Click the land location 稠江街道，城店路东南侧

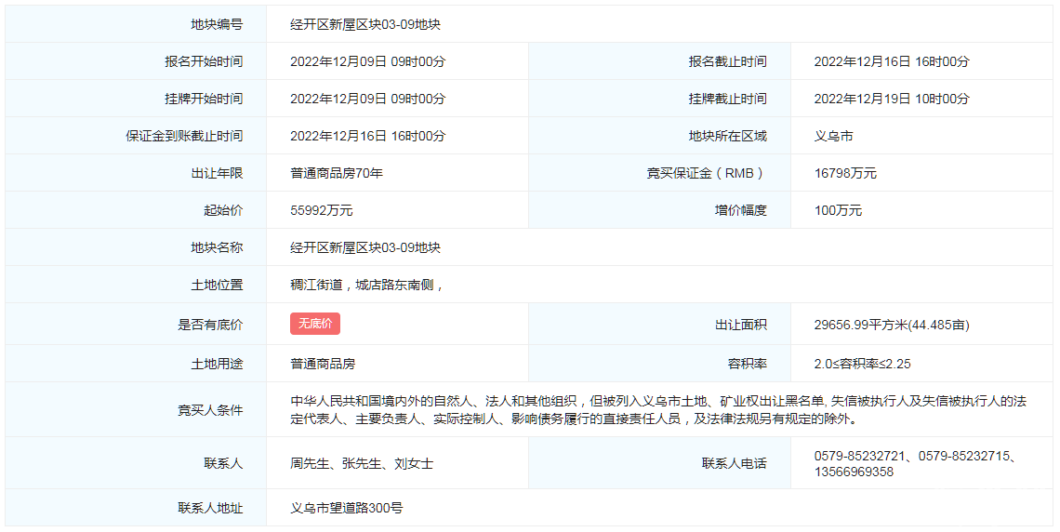coord(366,285)
